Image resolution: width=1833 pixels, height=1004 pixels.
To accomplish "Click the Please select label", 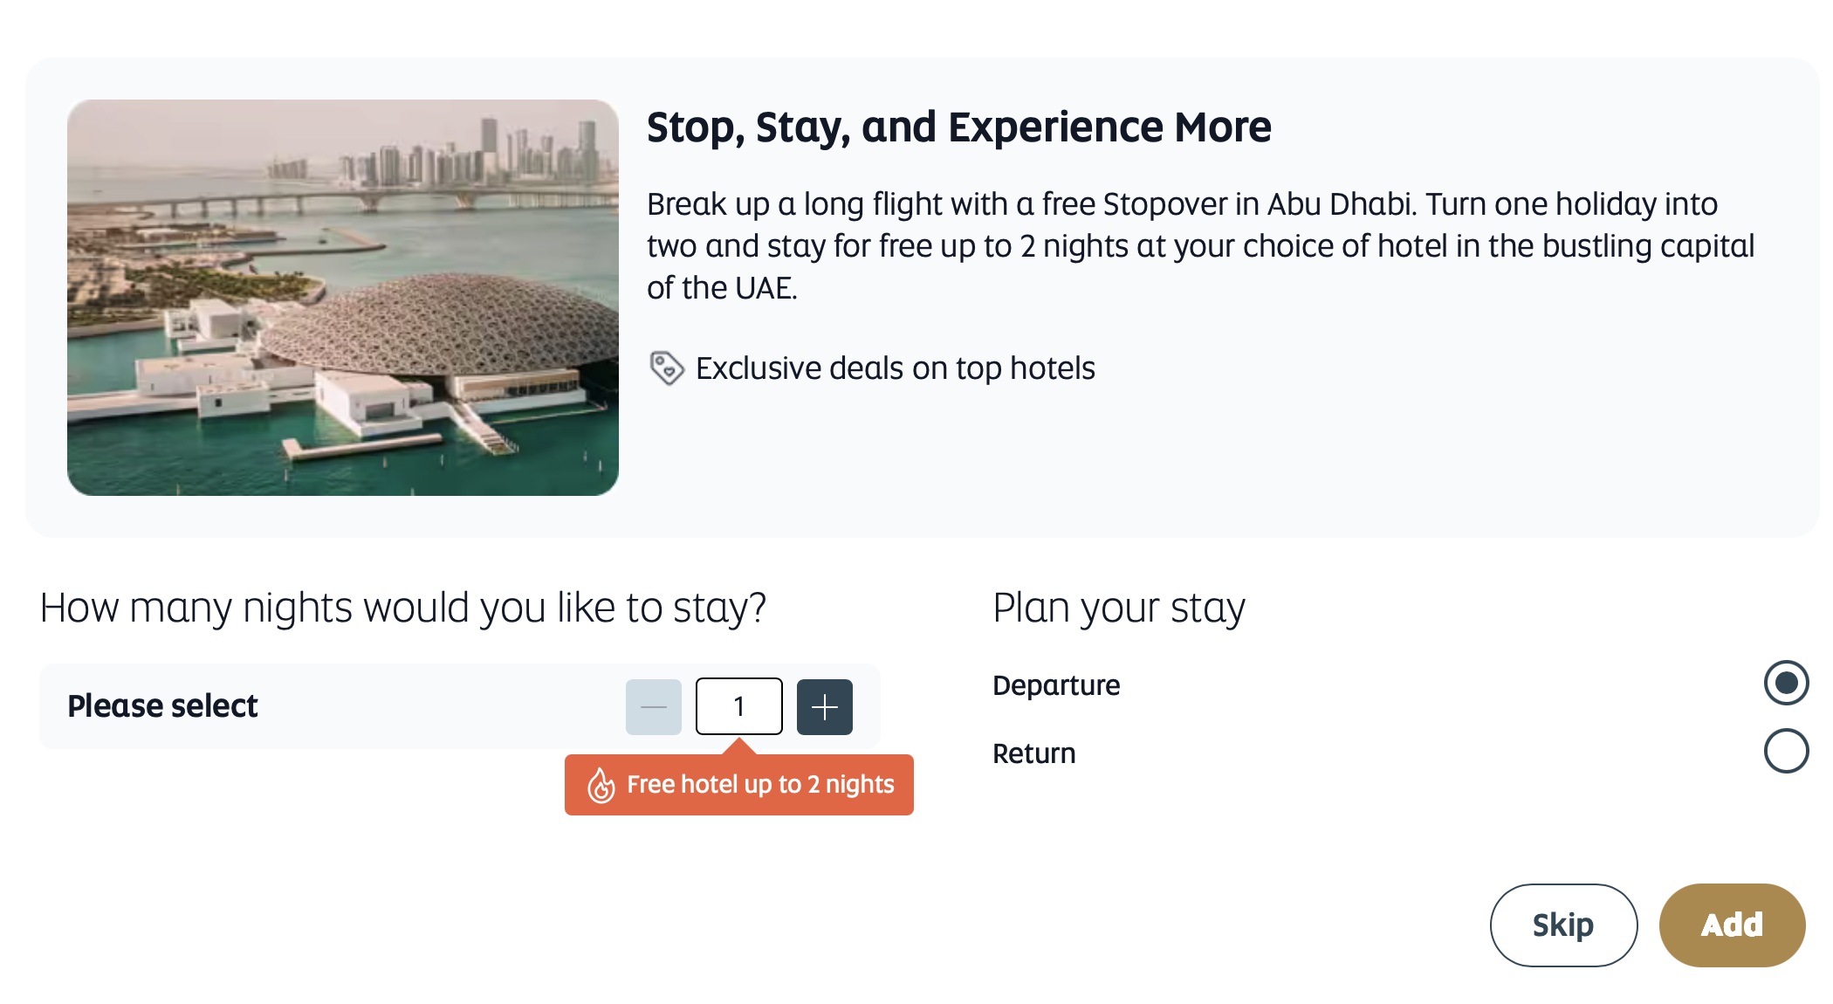I will pyautogui.click(x=162, y=705).
